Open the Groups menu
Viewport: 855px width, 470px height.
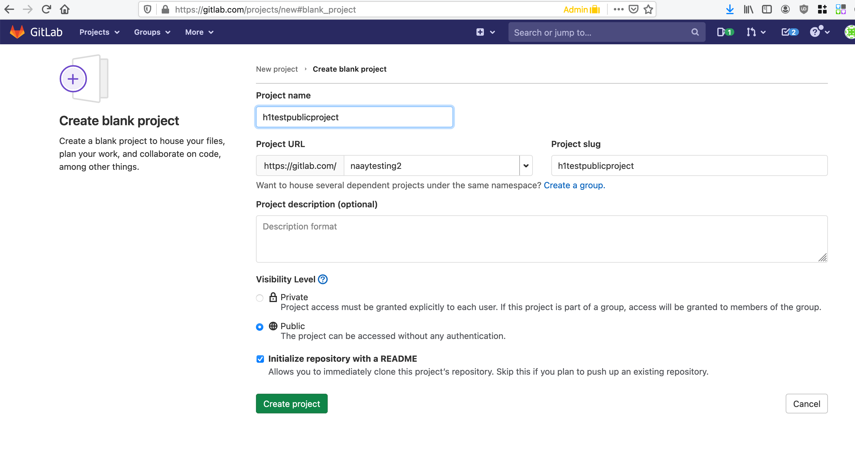(152, 32)
